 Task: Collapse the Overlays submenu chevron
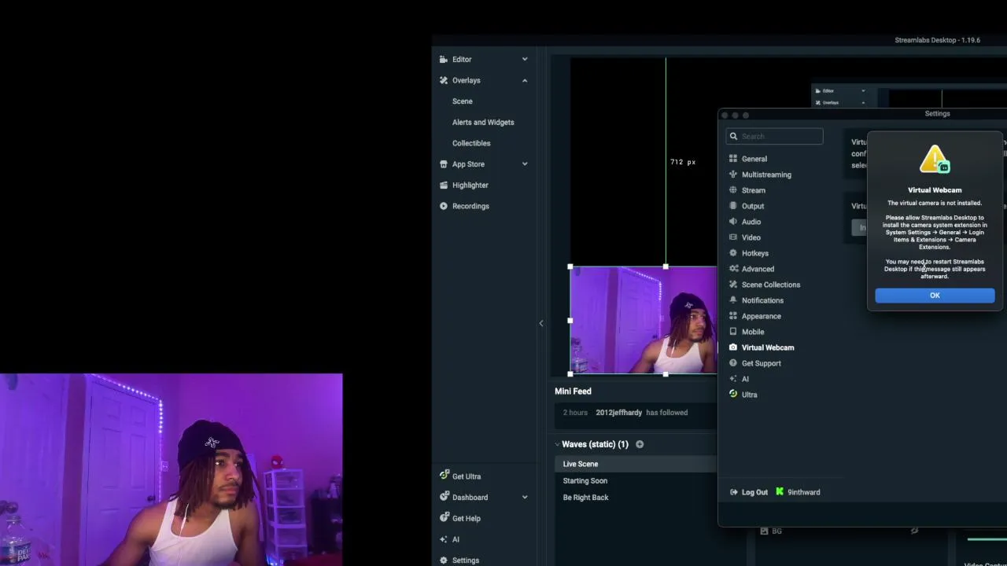pyautogui.click(x=525, y=80)
